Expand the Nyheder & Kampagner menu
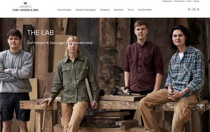The height and width of the screenshot is (132, 210). (x=86, y=10)
